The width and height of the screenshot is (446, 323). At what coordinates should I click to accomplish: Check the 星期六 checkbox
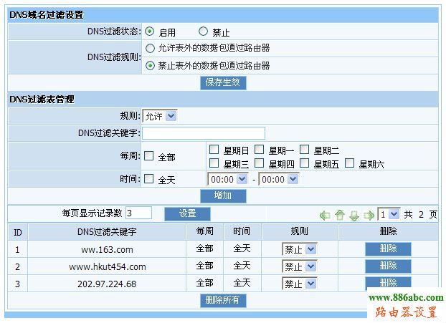click(x=349, y=163)
